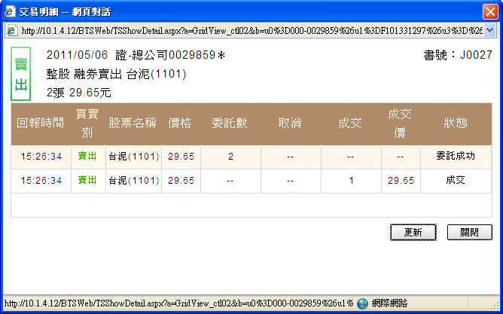
Task: Select time 15:26:34 in 成交 row
Action: pos(41,181)
